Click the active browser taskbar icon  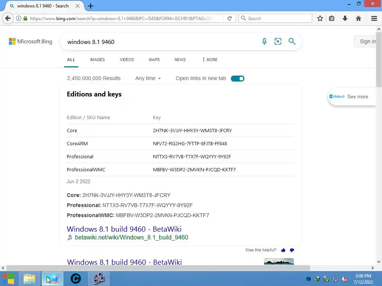(x=52, y=279)
